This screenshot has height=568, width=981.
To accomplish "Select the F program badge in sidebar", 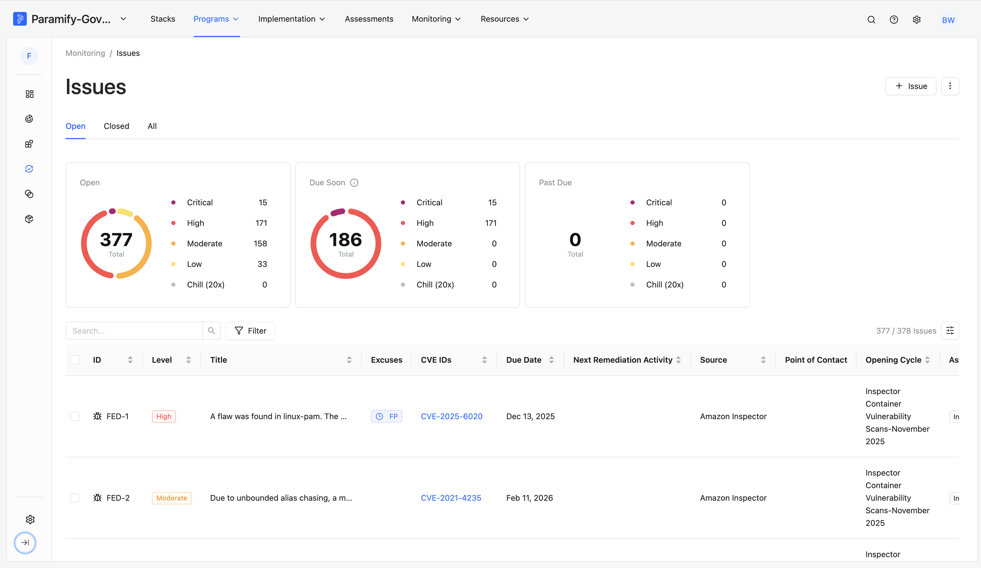I will [29, 56].
